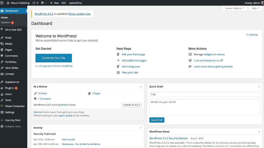Screen dimensions: 264x148
Task: Open the Help dropdown tab
Action: [x=255, y=8]
